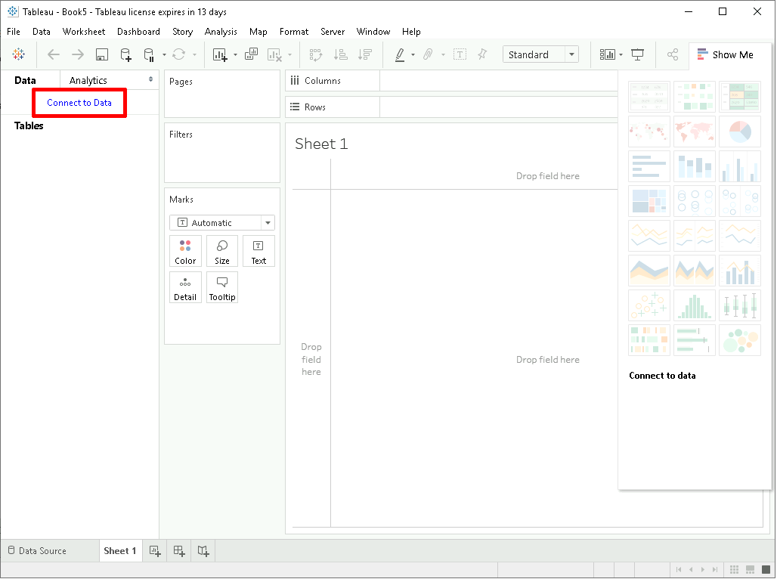Open the Worksheet menu

point(84,32)
